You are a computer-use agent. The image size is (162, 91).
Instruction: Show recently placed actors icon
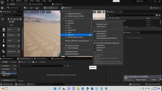3,19
